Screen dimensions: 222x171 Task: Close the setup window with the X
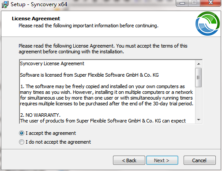211,3
